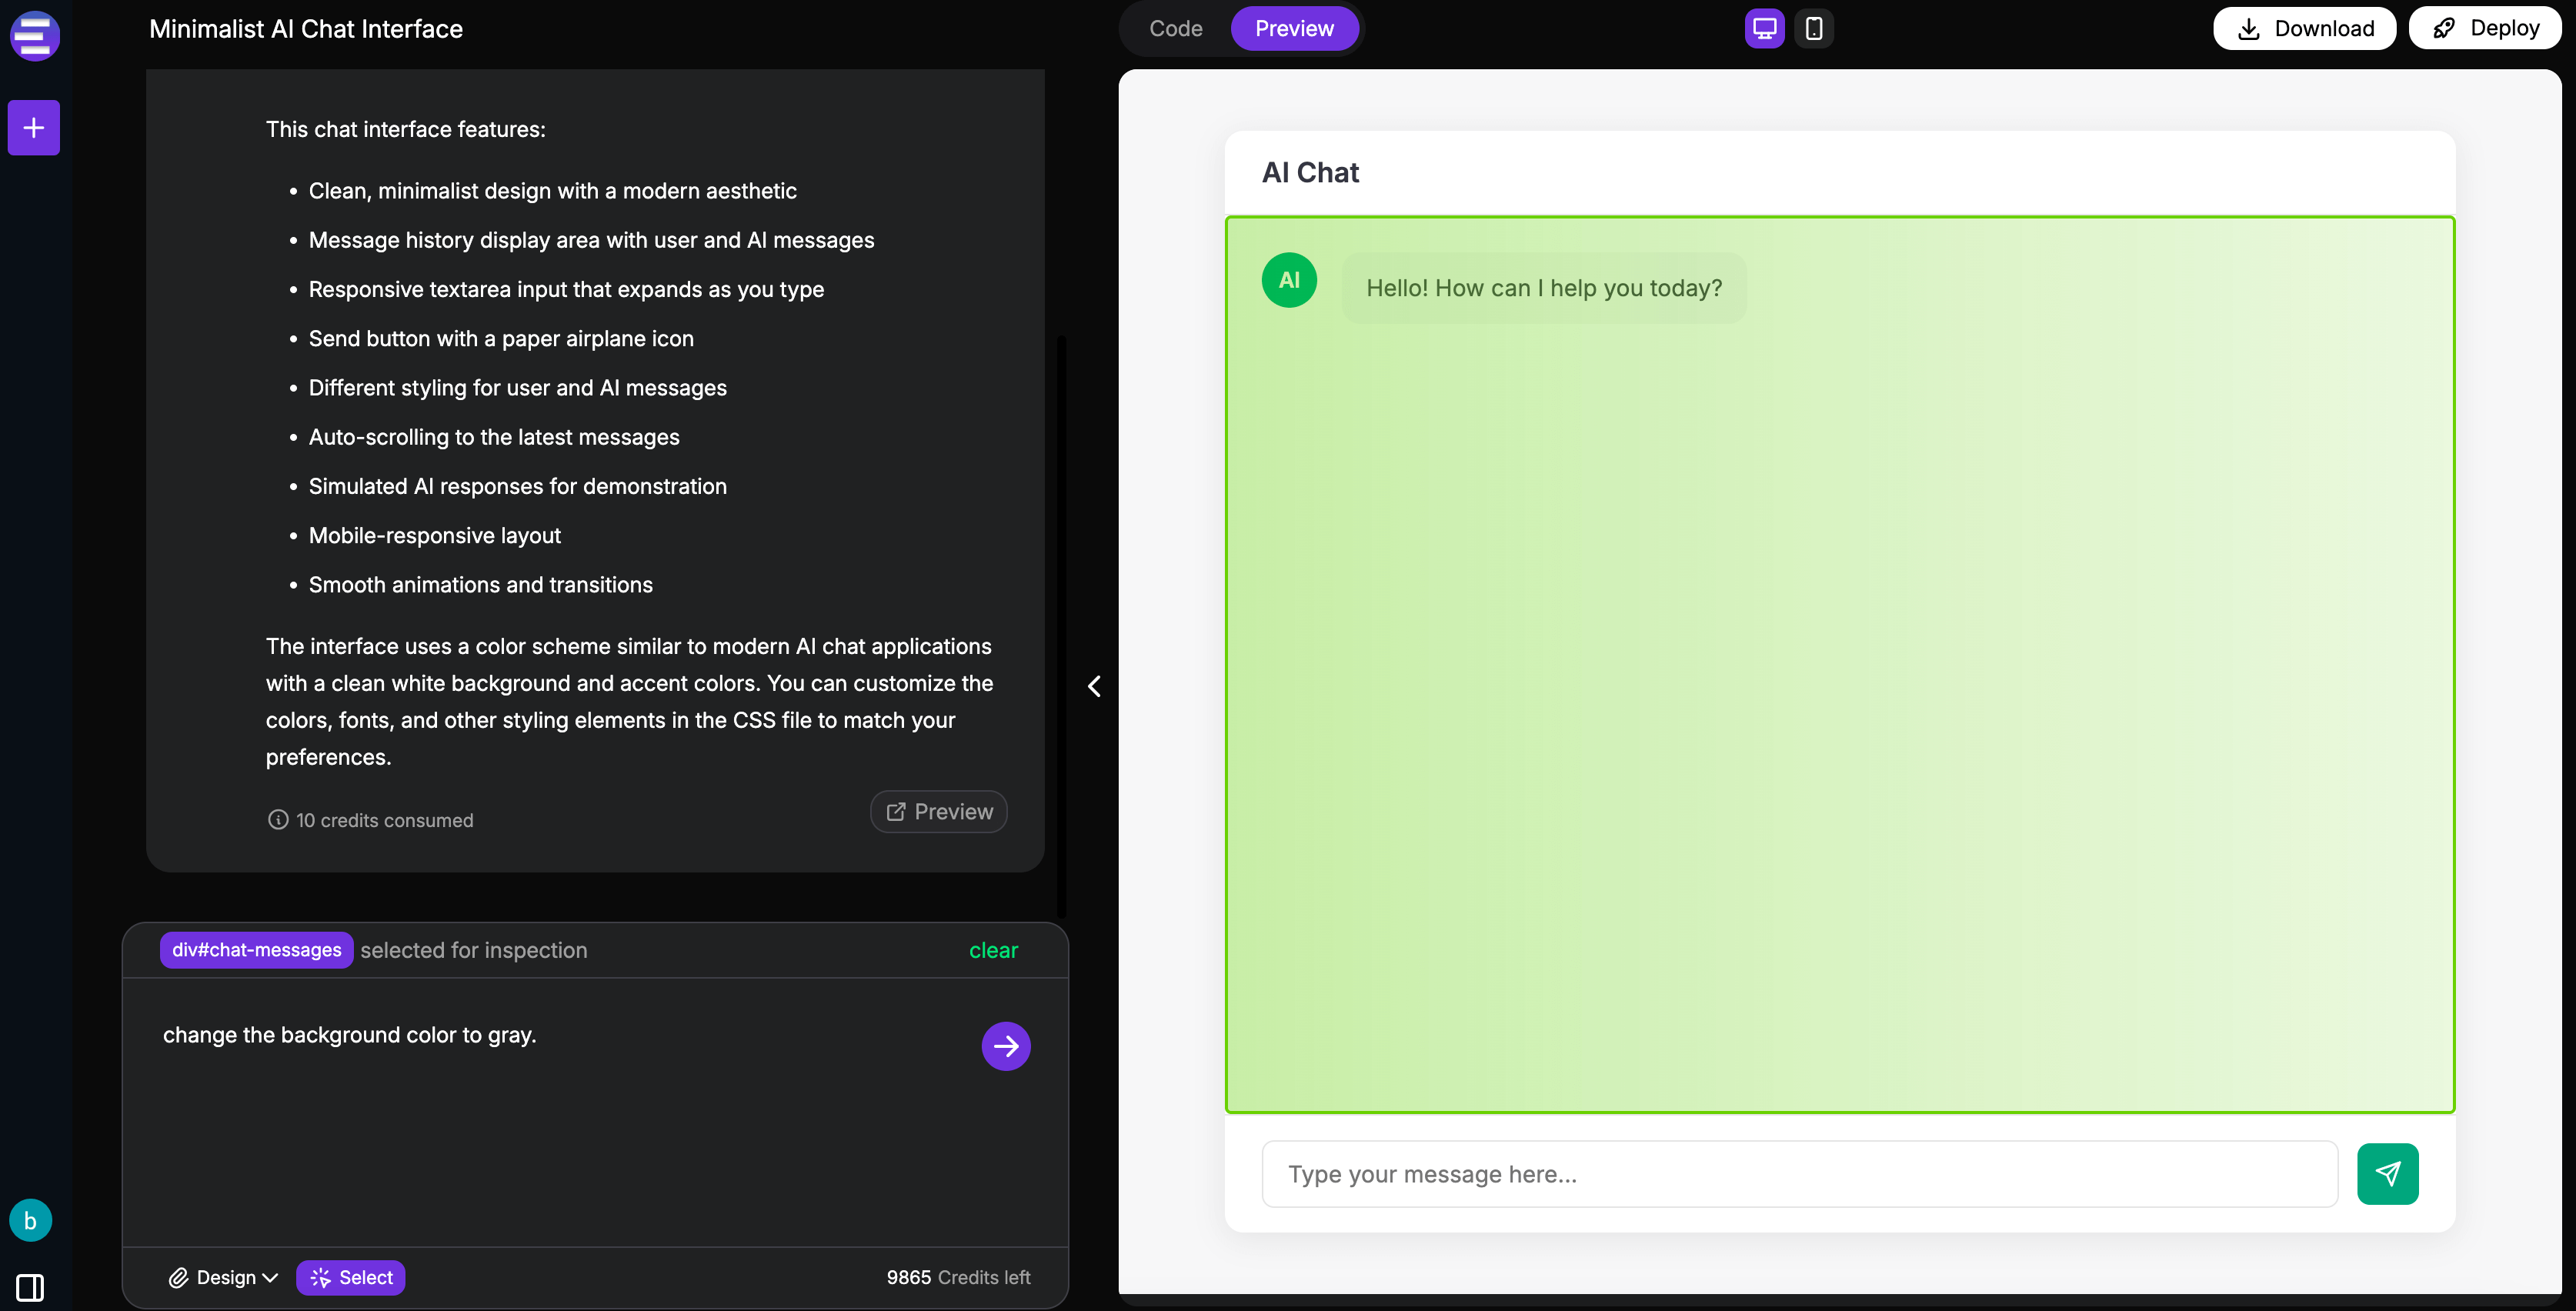2576x1311 pixels.
Task: Click the green paper airplane send button
Action: tap(2387, 1173)
